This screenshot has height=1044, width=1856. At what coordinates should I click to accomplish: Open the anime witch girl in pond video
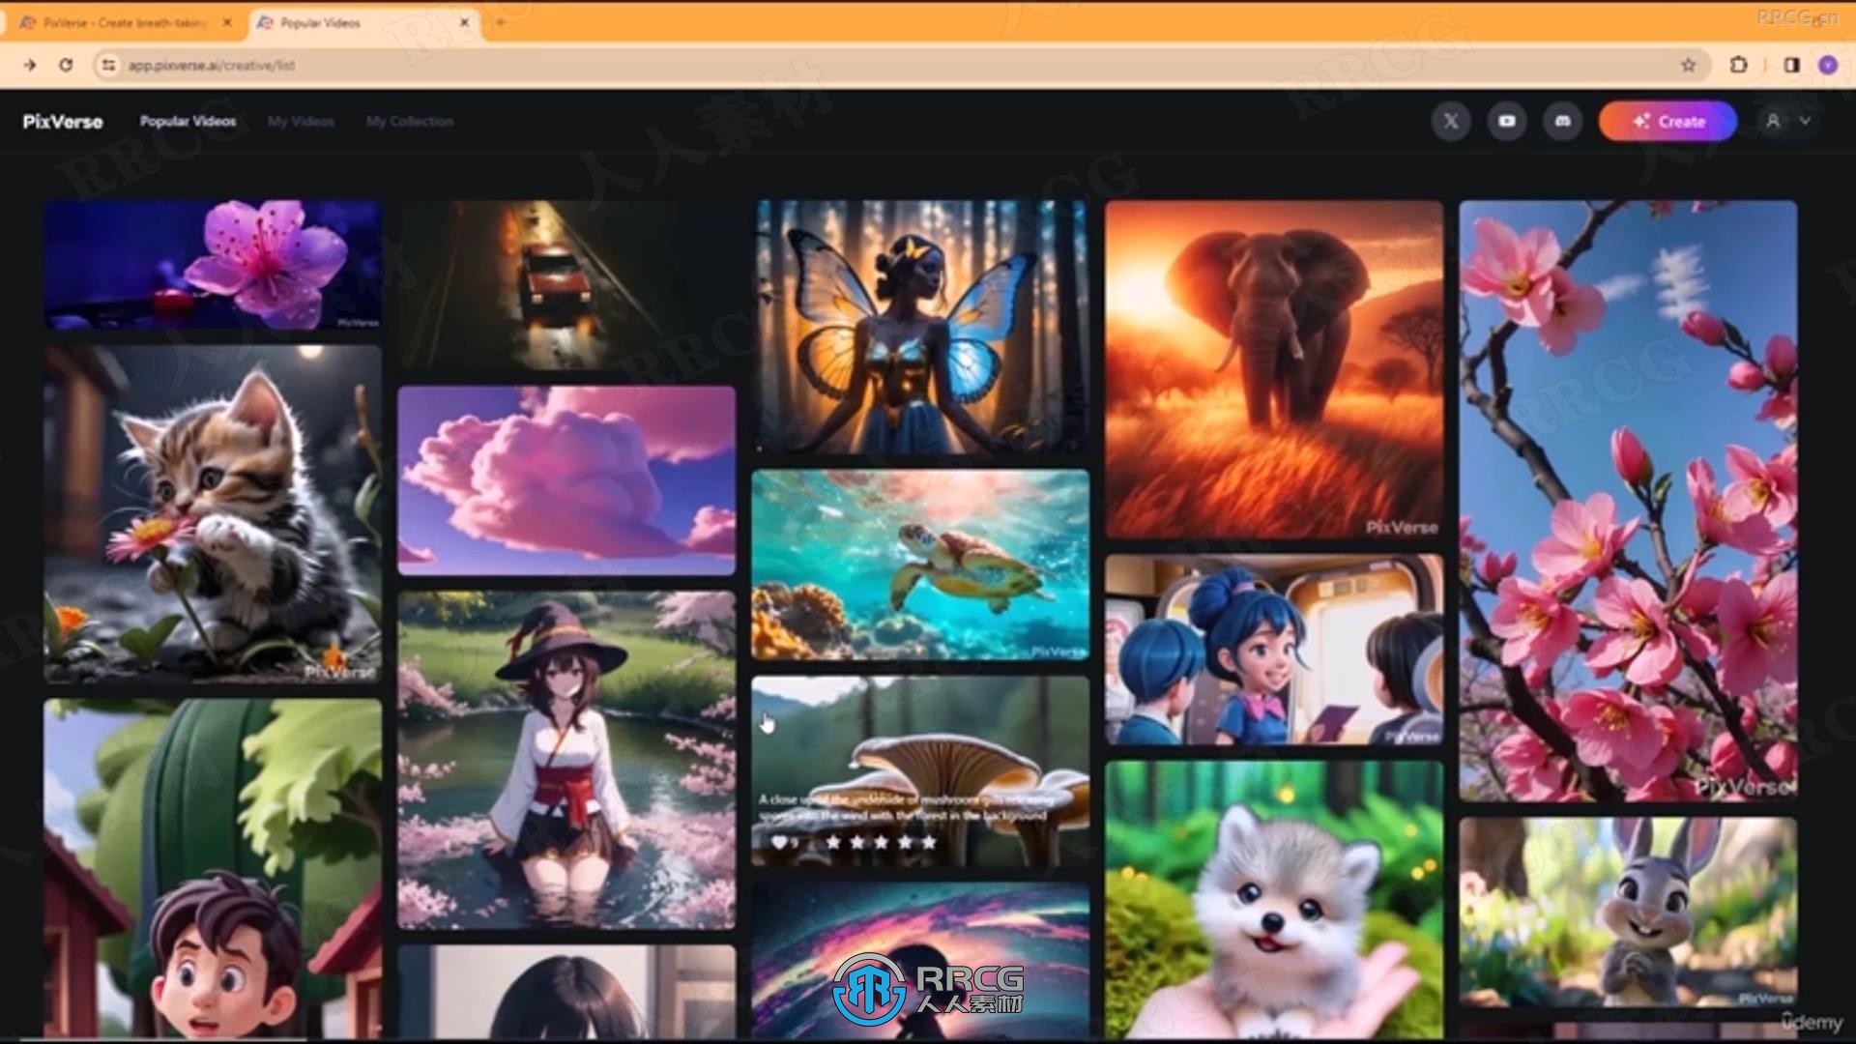point(566,760)
